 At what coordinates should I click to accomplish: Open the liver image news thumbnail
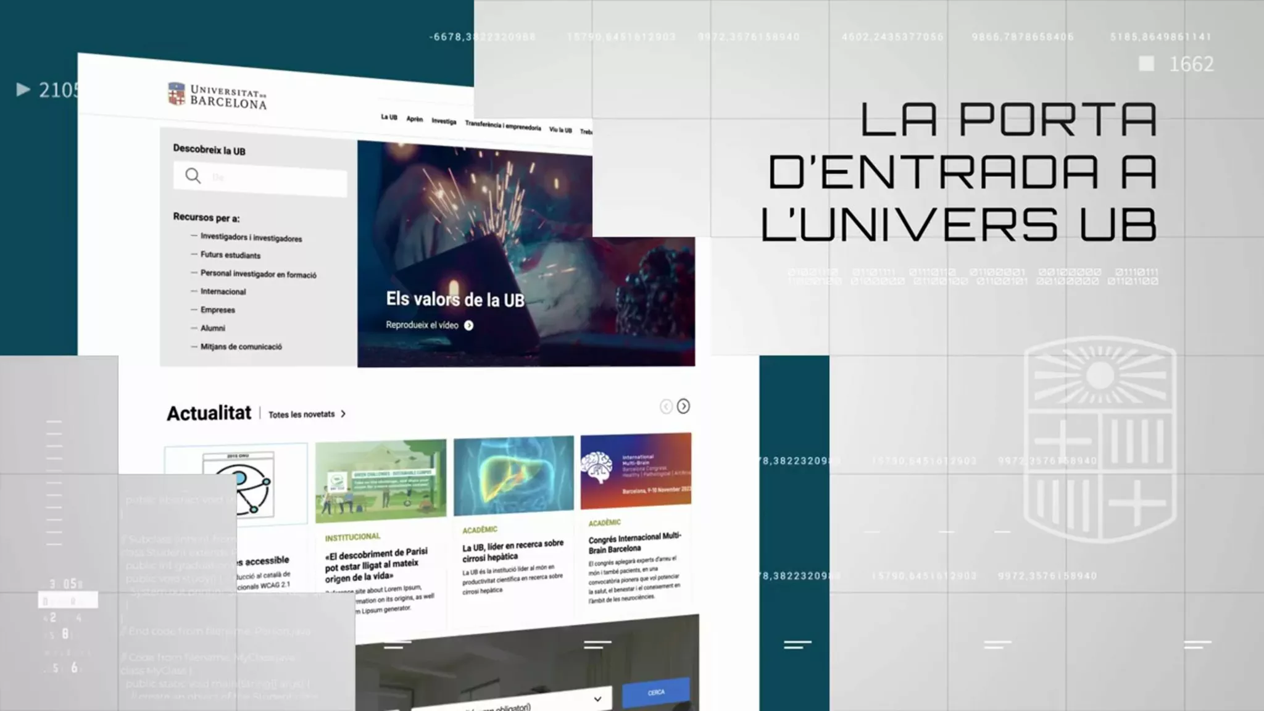point(513,475)
